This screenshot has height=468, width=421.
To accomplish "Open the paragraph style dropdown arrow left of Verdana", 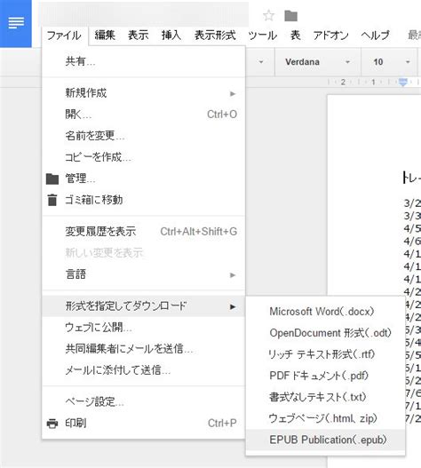I will (261, 62).
